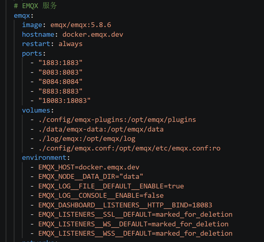Click the "1883:1883" port mapping

pyautogui.click(x=60, y=63)
